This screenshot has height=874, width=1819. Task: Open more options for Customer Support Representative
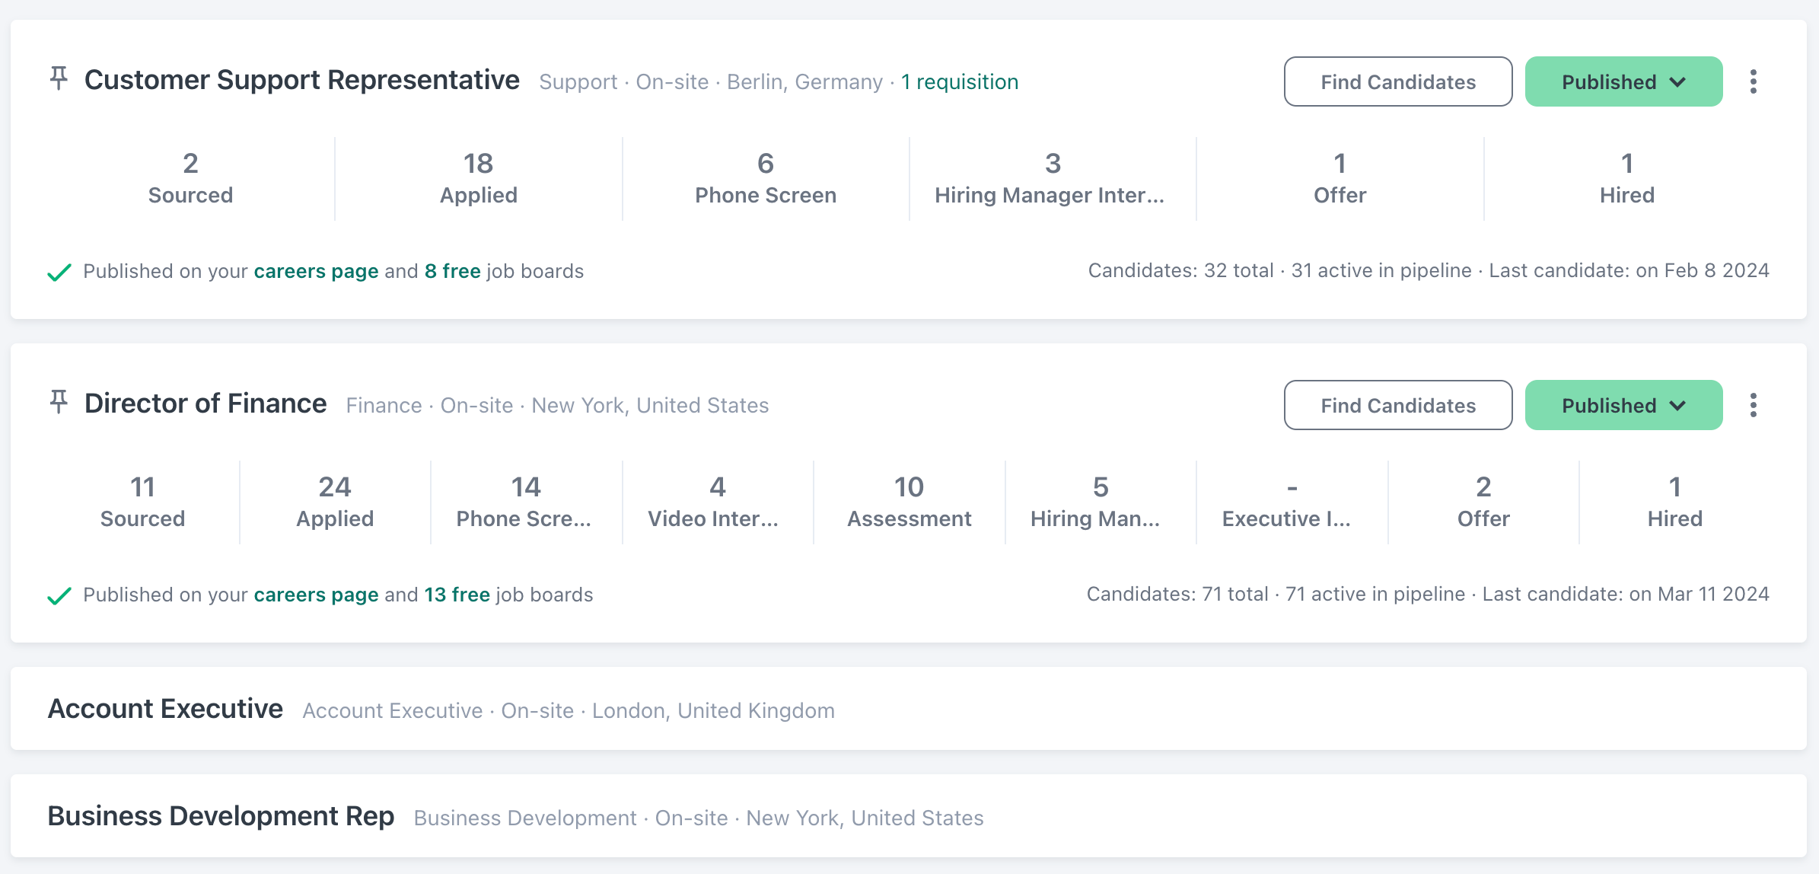point(1753,81)
